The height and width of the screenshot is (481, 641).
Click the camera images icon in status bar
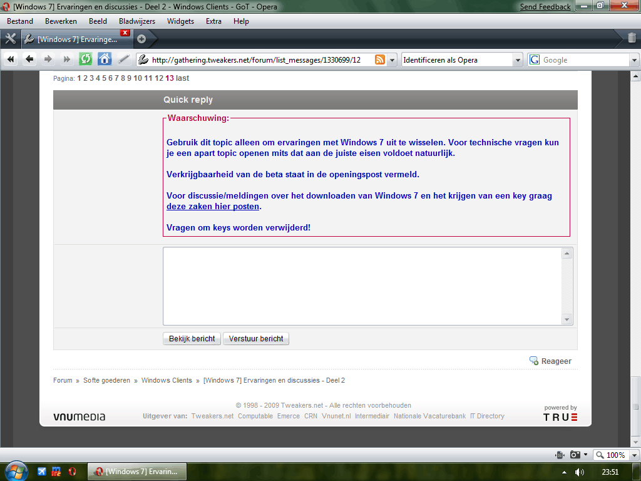pyautogui.click(x=575, y=455)
